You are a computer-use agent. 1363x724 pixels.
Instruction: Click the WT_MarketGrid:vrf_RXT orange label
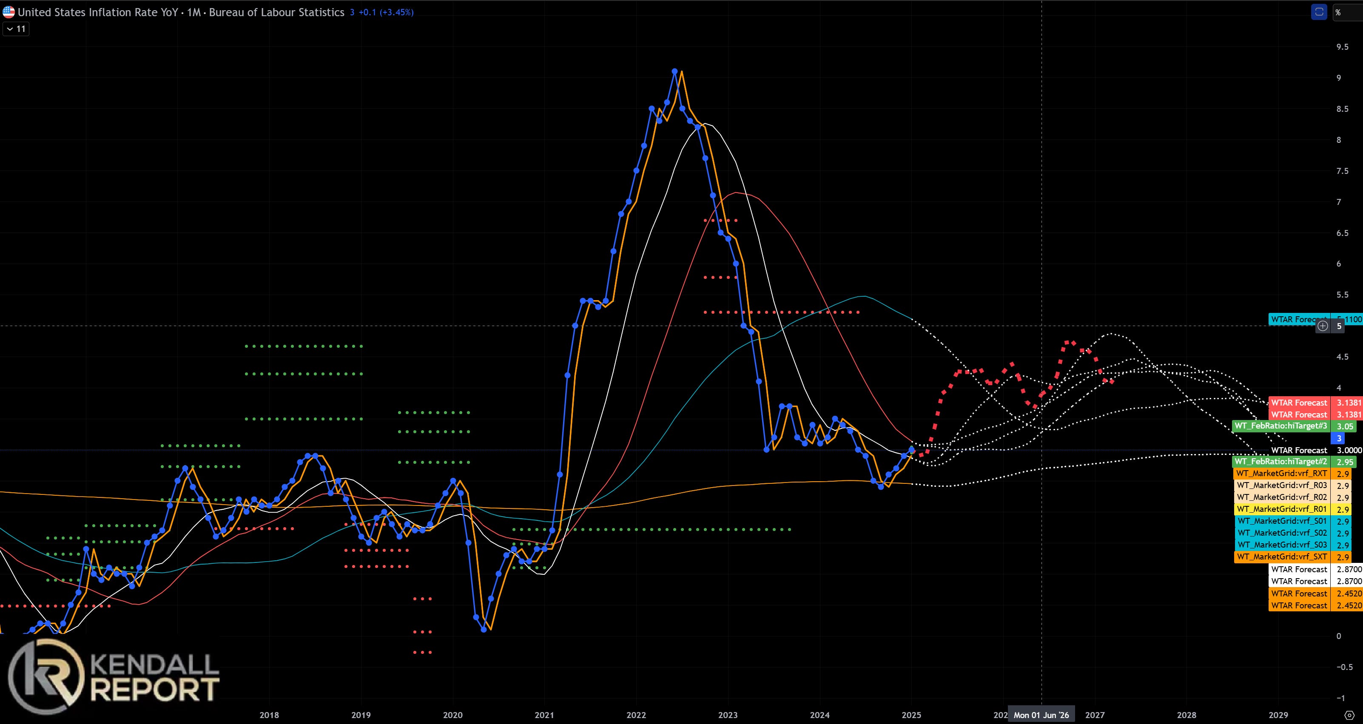click(x=1281, y=474)
